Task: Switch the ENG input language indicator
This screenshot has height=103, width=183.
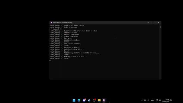Action: 152,100
